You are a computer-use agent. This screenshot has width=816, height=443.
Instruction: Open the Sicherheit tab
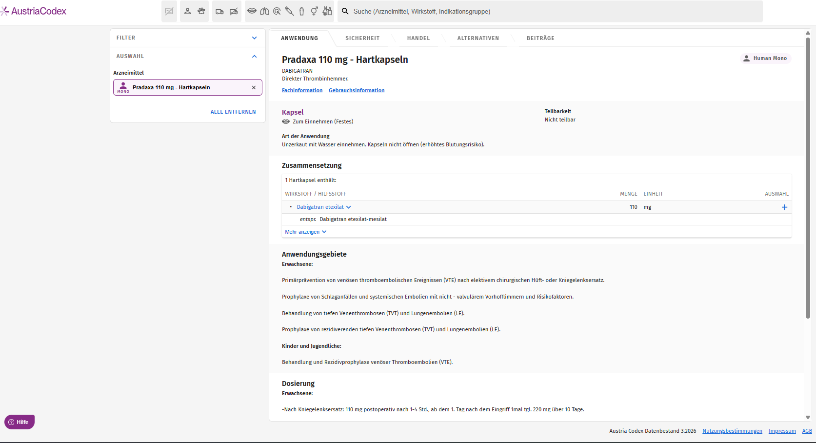pyautogui.click(x=362, y=38)
